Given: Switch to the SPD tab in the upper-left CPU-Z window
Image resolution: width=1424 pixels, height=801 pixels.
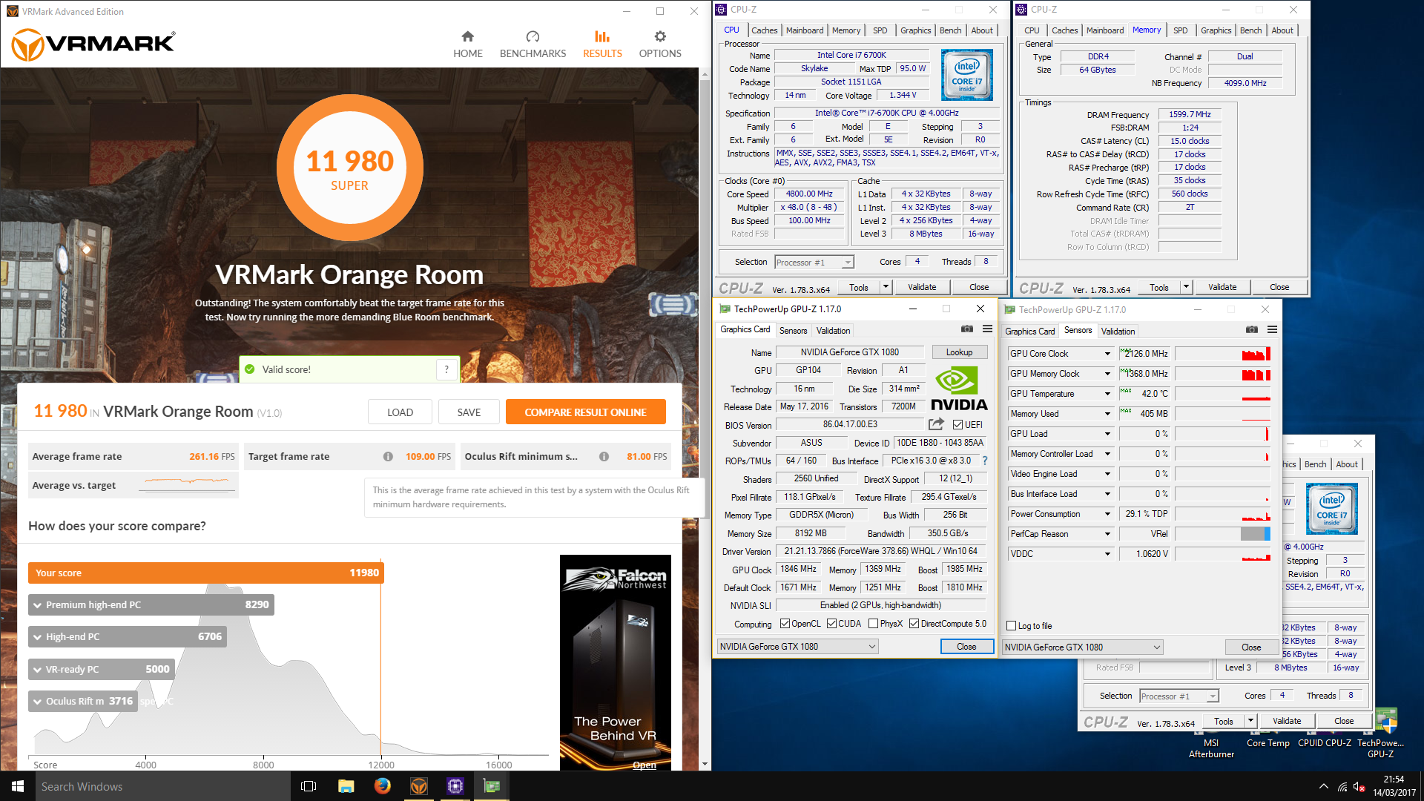Looking at the screenshot, I should (880, 30).
